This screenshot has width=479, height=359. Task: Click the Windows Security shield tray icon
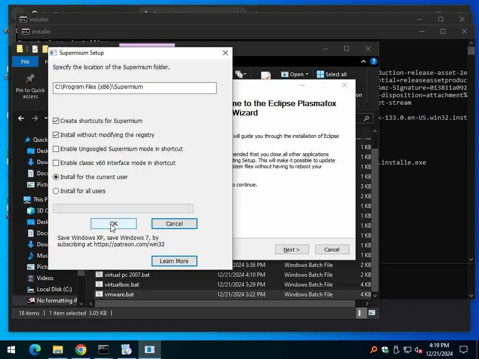click(385, 350)
